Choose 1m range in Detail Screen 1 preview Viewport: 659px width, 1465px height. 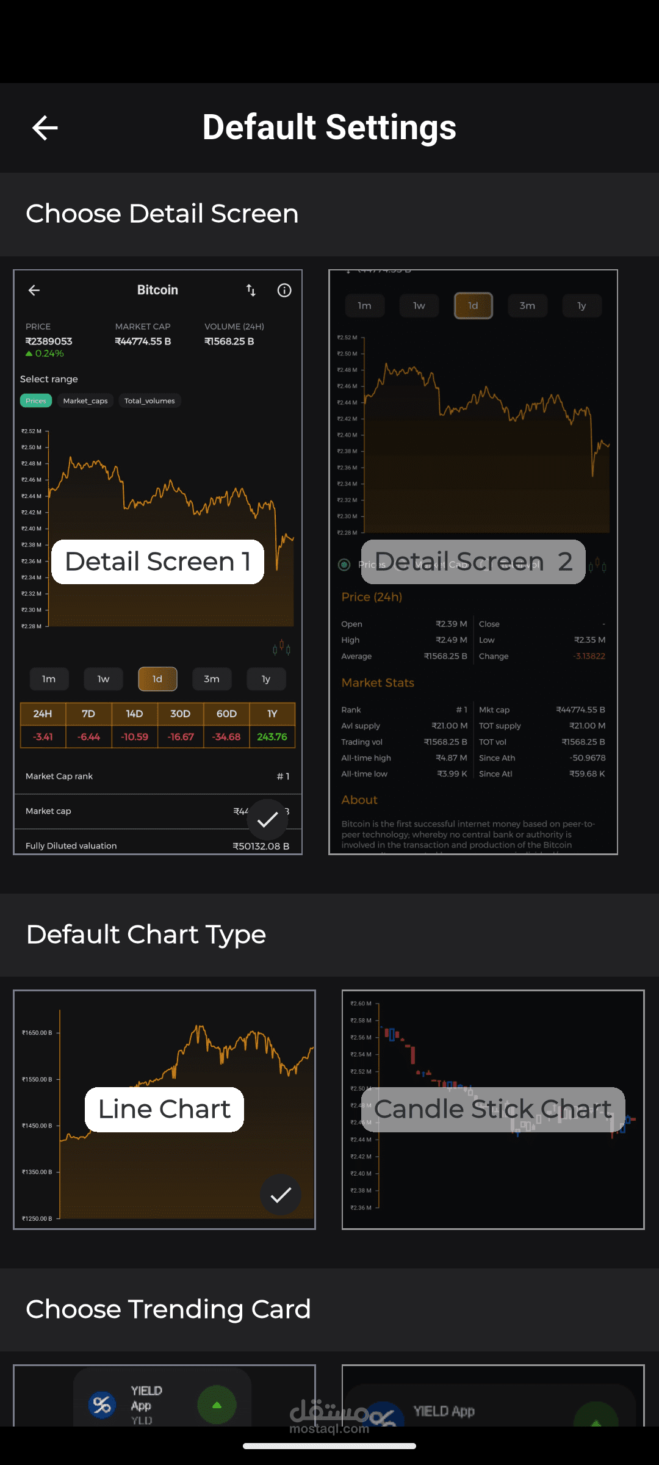[49, 679]
